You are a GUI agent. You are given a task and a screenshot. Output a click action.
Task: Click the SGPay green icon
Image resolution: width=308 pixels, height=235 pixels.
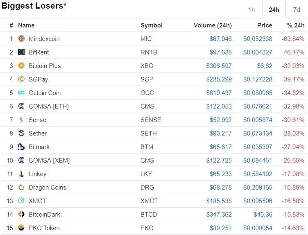click(x=21, y=79)
